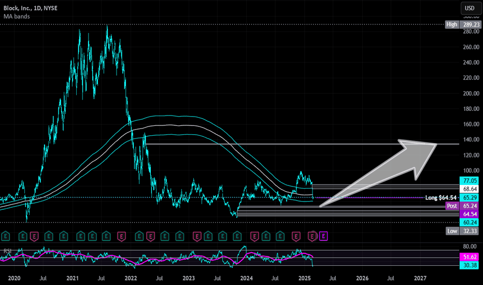Click the 2025 time axis label

tap(305, 278)
